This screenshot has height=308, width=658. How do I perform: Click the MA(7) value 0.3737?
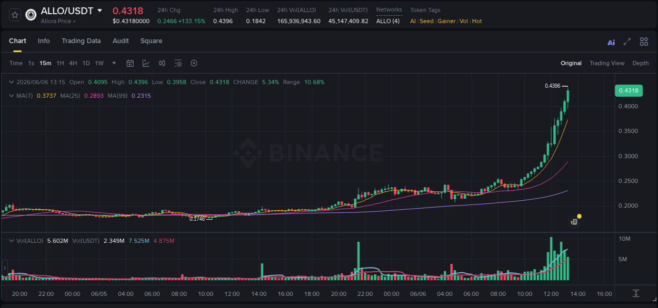[x=46, y=96]
